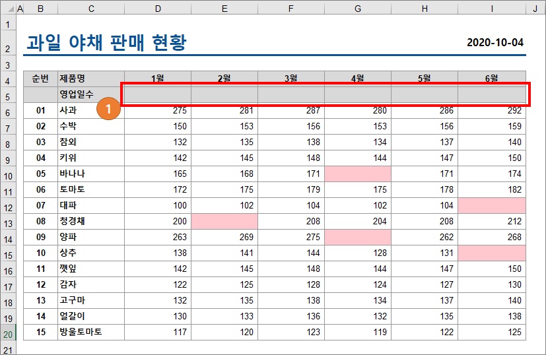Click the 방울토마토 product cell
The height and width of the screenshot is (355, 546).
click(91, 332)
